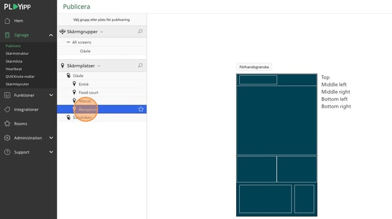Image resolution: width=392 pixels, height=219 pixels.
Task: Click the Support question mark icon
Action: pyautogui.click(x=7, y=152)
